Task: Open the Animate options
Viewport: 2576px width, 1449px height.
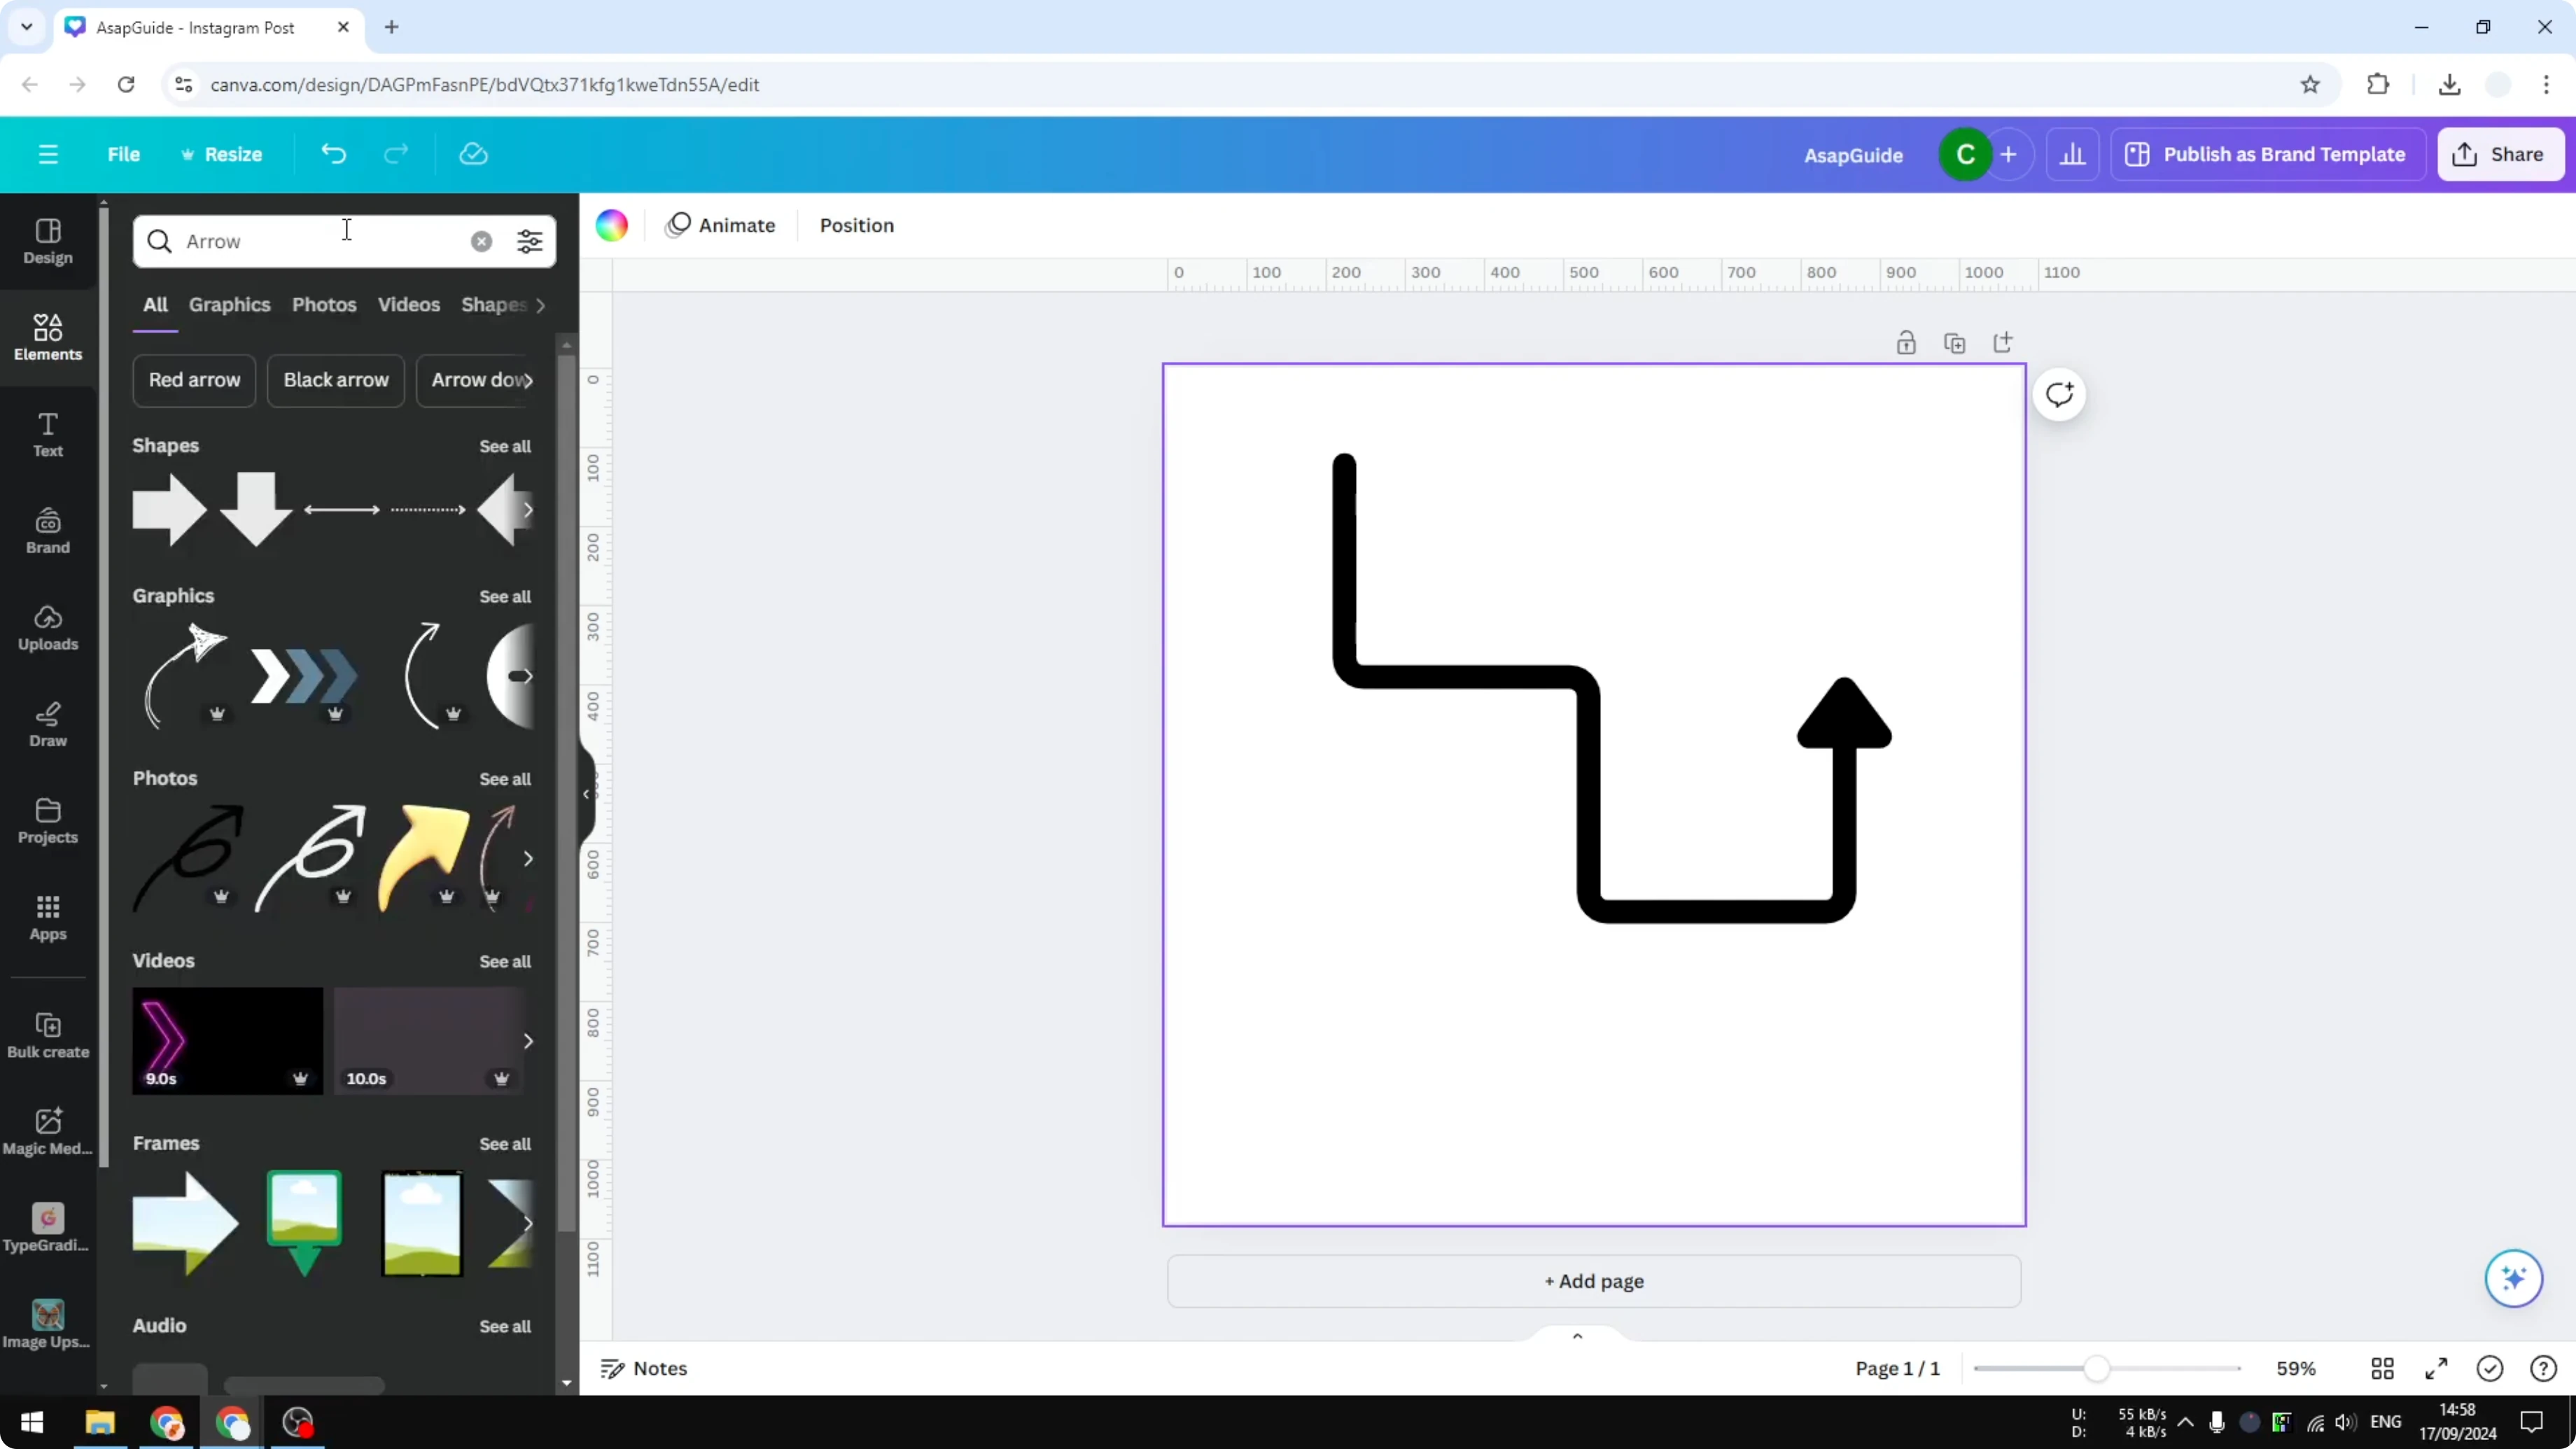Action: click(721, 225)
